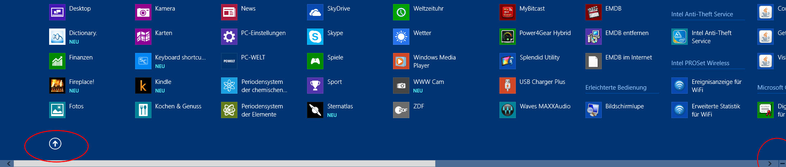The width and height of the screenshot is (786, 167).
Task: Click the minus zoom button in corner
Action: pyautogui.click(x=782, y=163)
